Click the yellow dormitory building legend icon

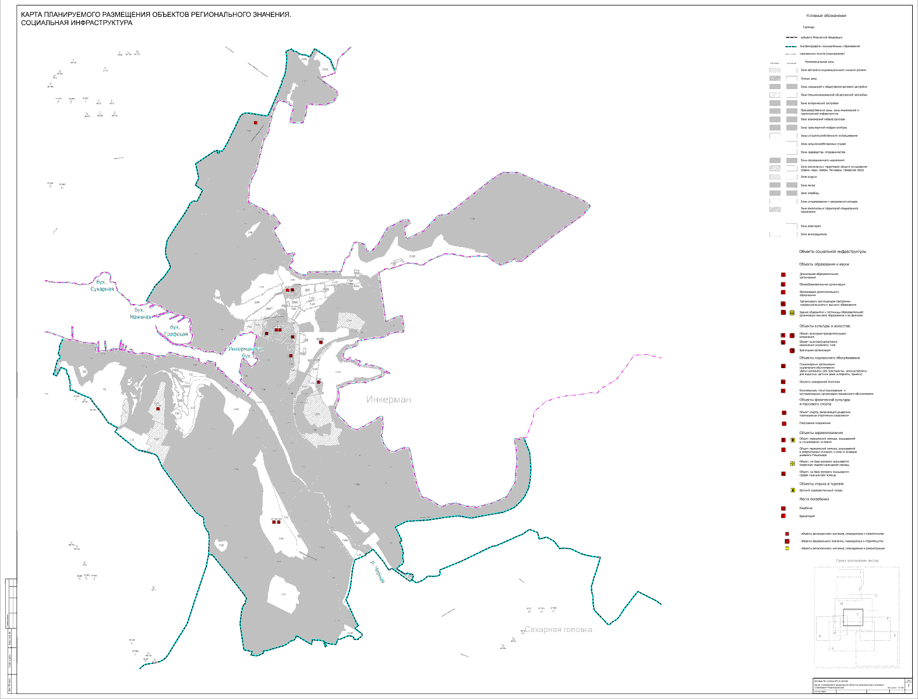792,313
